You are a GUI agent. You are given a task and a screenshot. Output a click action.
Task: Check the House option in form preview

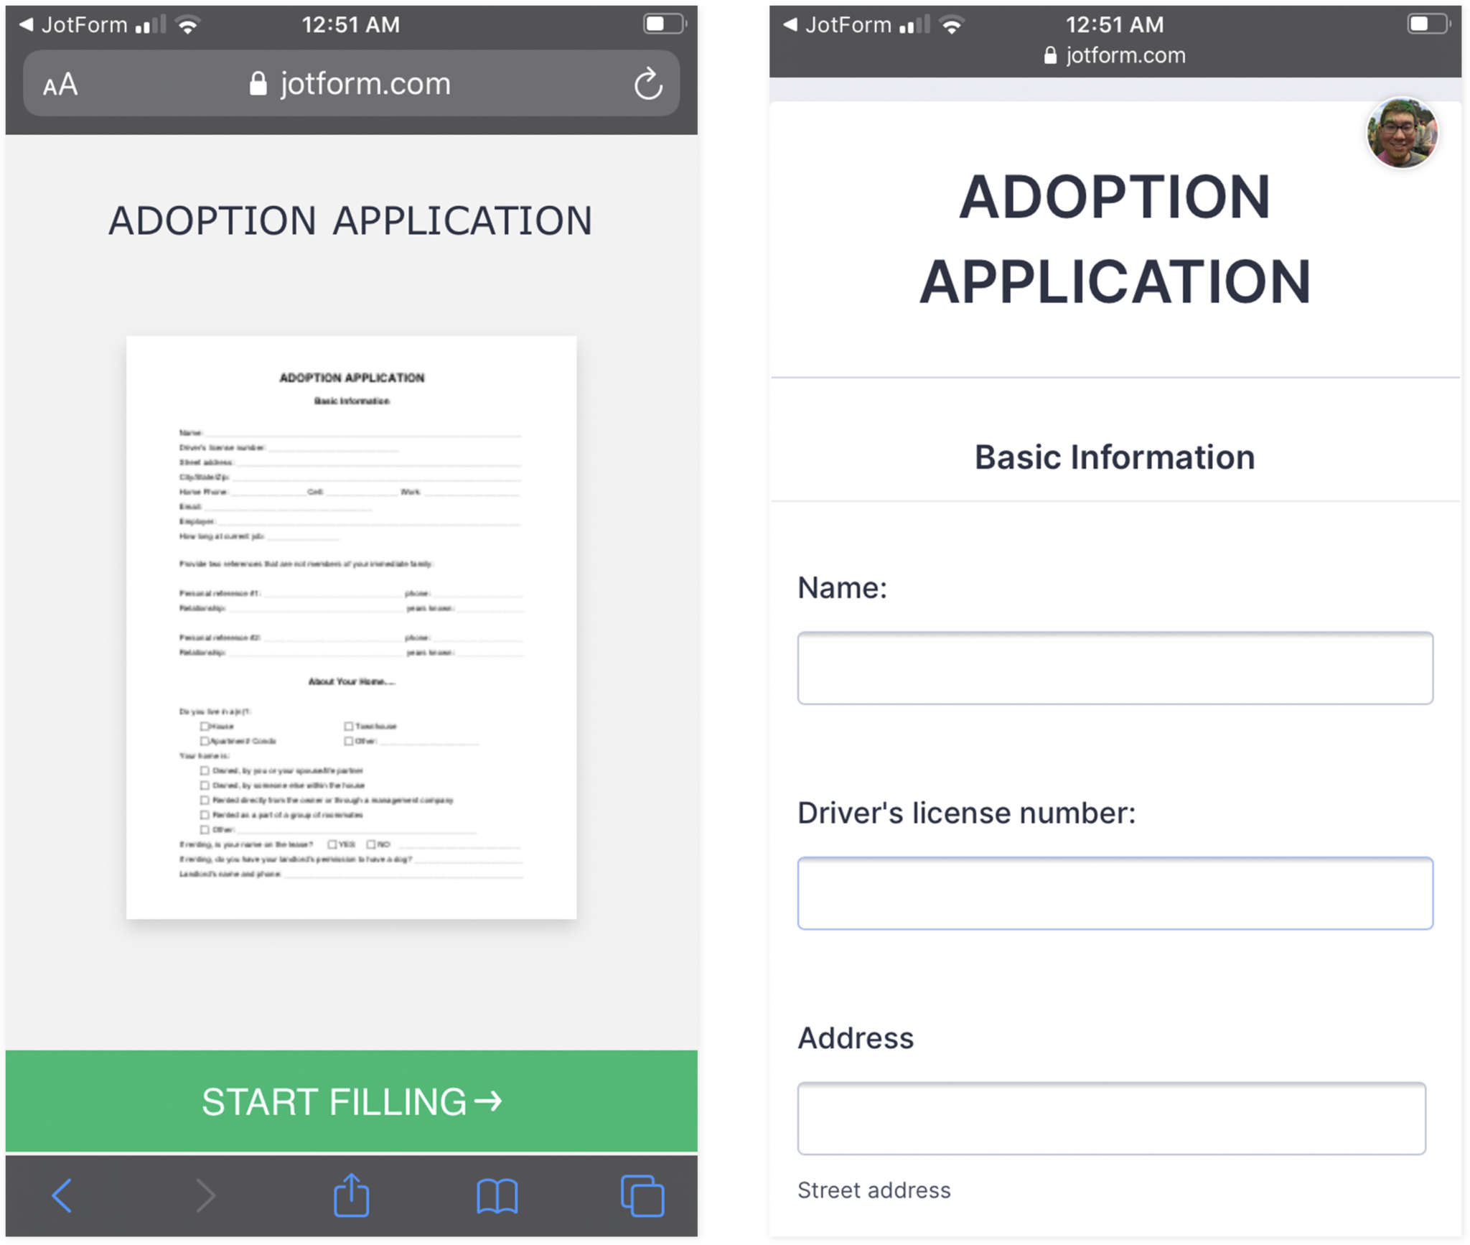coord(205,726)
